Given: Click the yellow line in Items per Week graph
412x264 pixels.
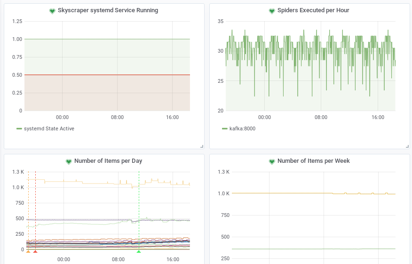Looking at the screenshot, I should [282, 193].
